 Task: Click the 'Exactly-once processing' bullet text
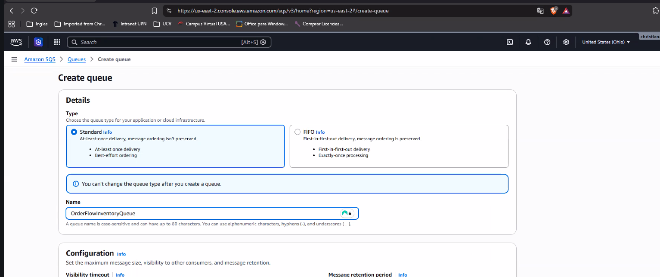(x=343, y=155)
